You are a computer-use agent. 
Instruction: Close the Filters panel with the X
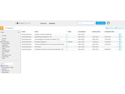18,32
